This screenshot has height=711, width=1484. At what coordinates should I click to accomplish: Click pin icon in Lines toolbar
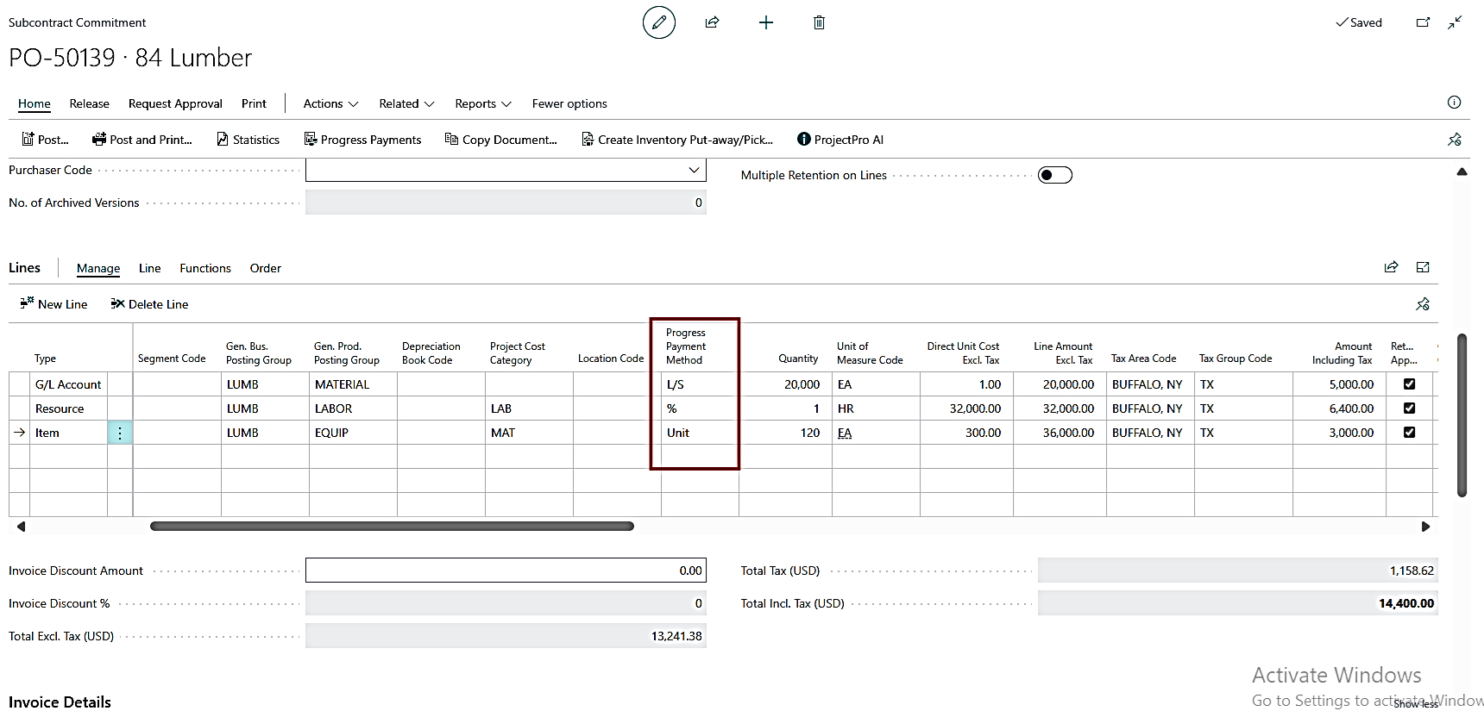point(1423,304)
